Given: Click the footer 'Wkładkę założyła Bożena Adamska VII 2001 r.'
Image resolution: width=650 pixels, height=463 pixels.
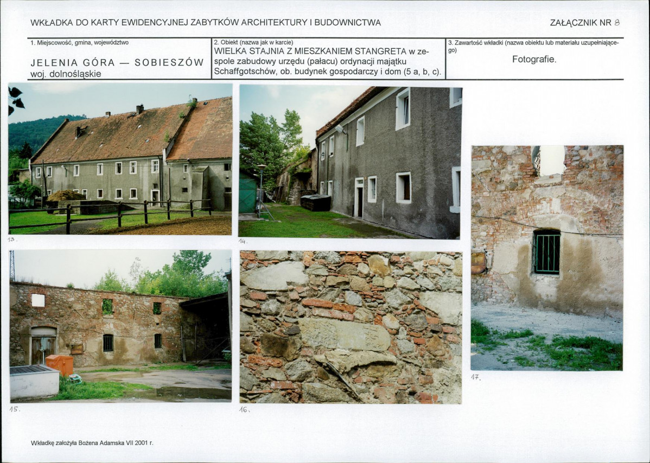Looking at the screenshot, I should [x=92, y=443].
